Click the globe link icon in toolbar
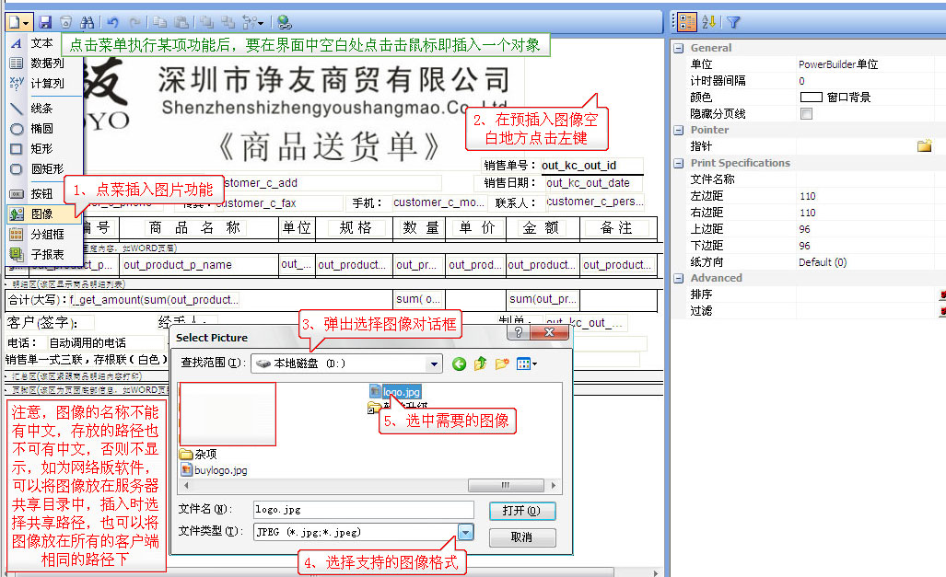 (284, 21)
